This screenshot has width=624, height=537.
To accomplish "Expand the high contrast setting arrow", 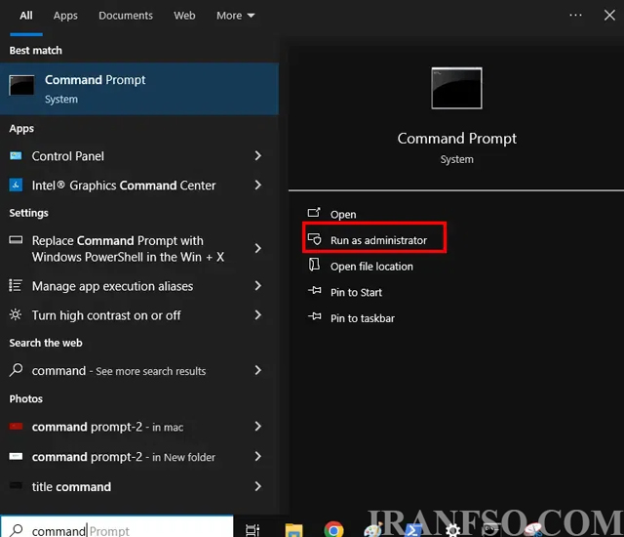I will point(257,314).
